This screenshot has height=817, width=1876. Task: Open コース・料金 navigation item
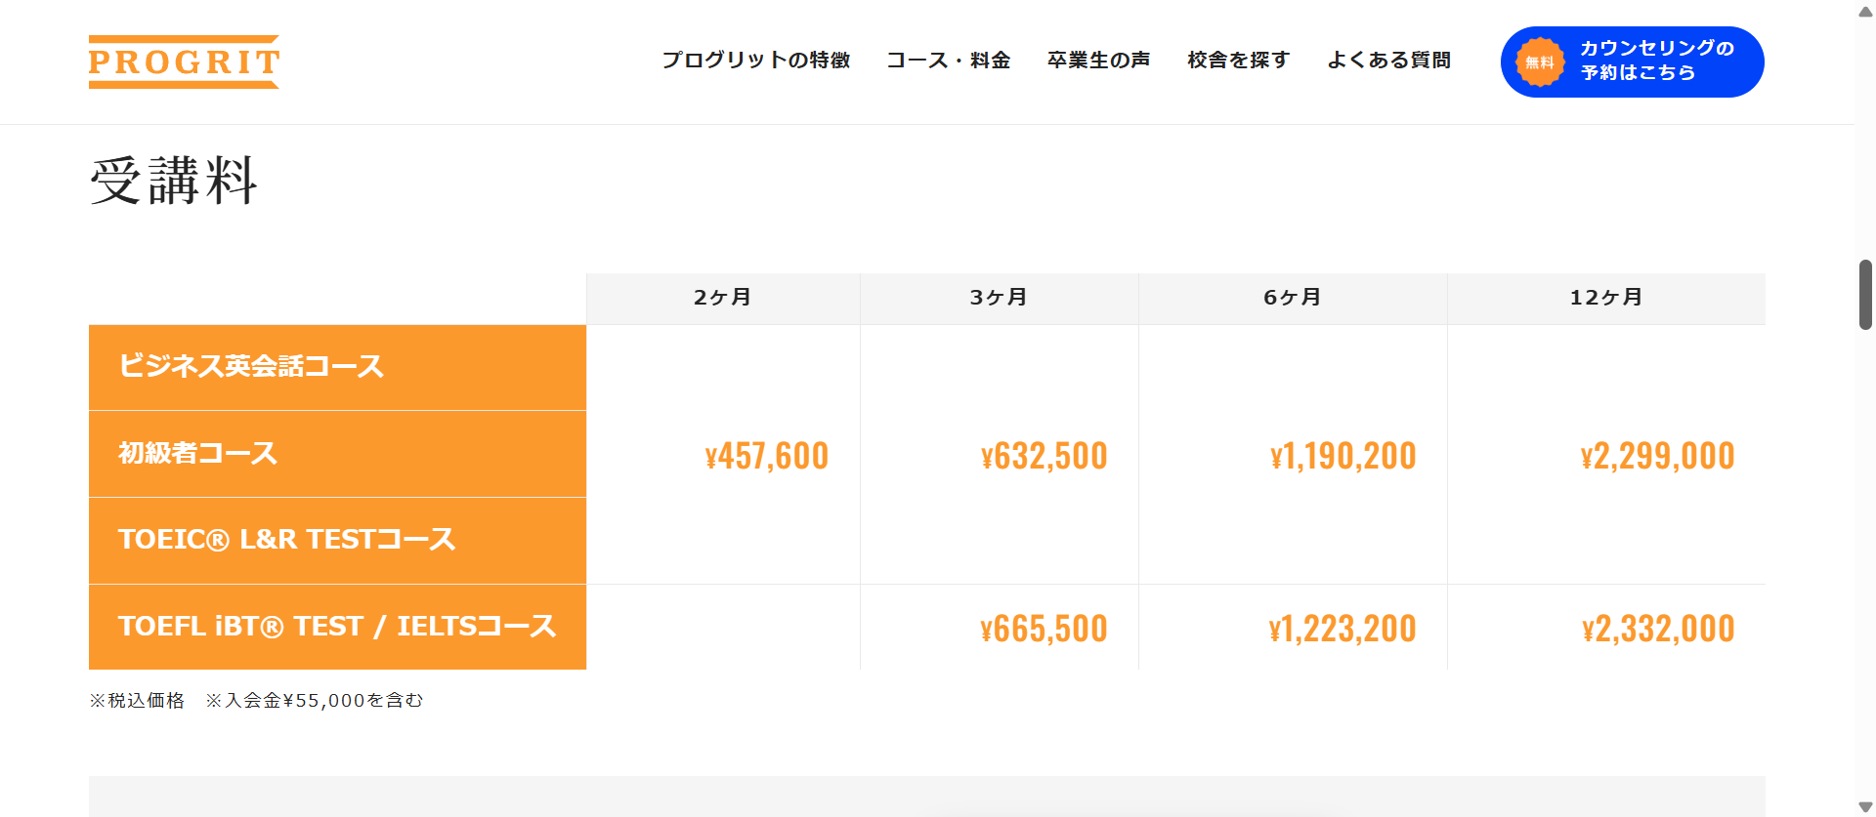click(x=948, y=61)
